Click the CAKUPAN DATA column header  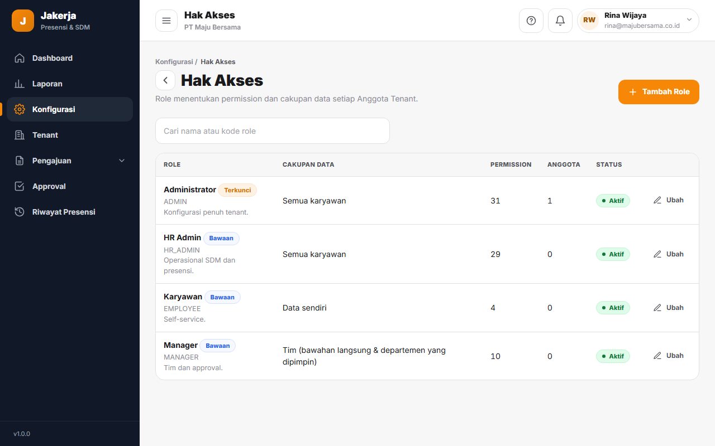point(308,165)
